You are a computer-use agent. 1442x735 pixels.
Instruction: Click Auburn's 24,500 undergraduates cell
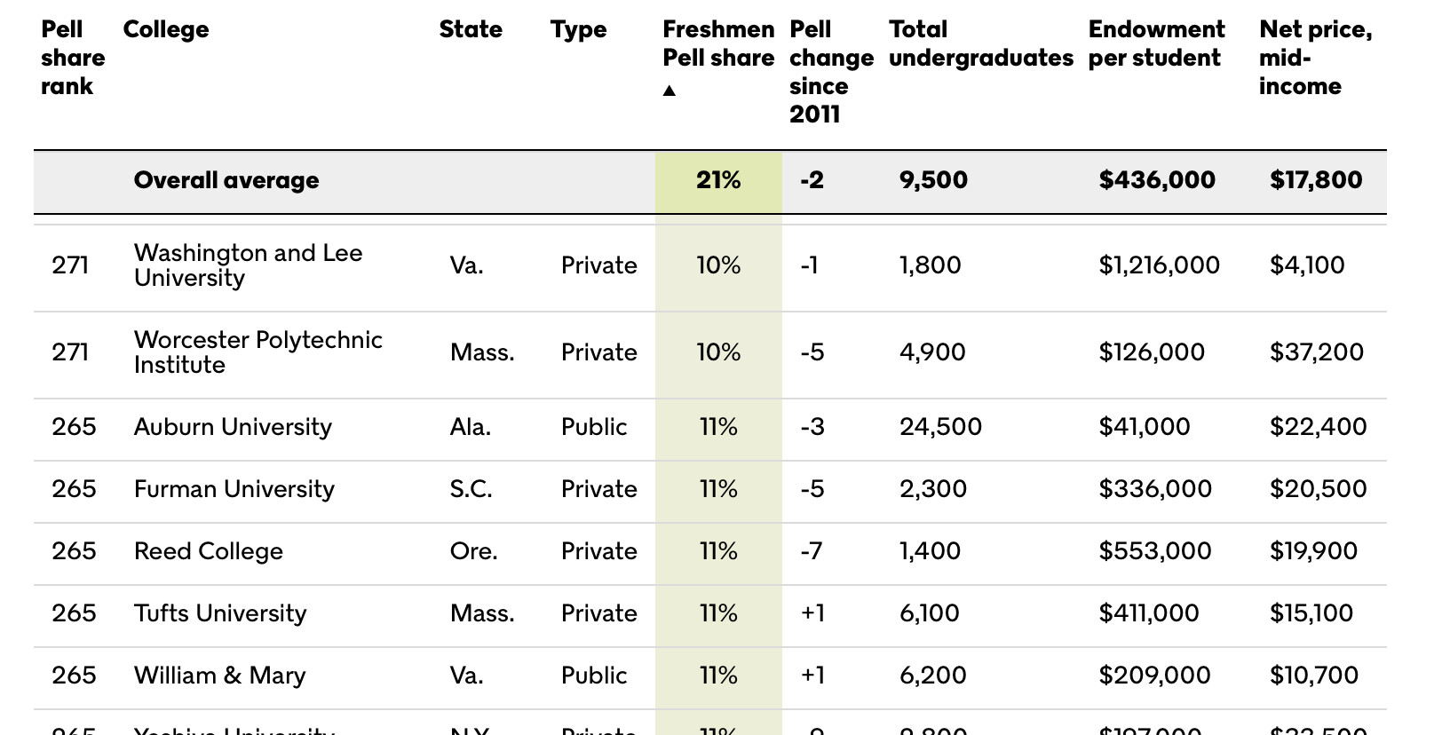[x=940, y=427]
